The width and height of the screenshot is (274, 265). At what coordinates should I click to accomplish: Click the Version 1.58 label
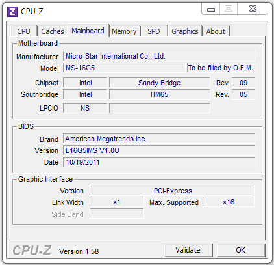click(79, 251)
